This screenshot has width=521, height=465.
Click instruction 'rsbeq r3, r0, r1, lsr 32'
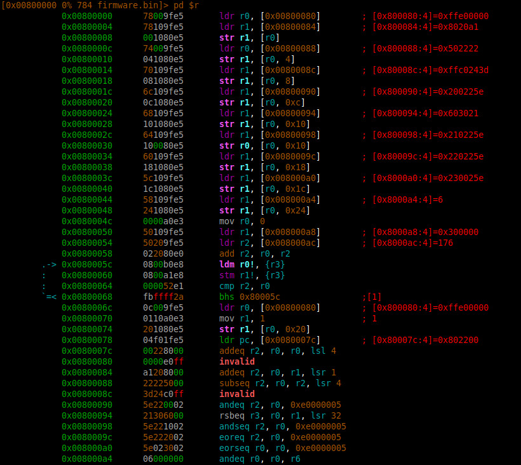tap(280, 415)
